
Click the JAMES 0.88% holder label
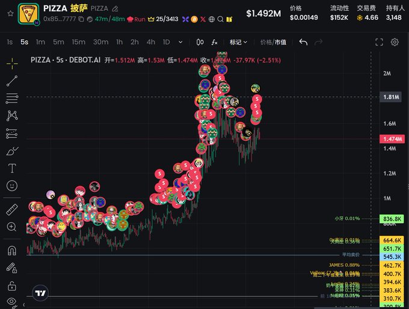pyautogui.click(x=344, y=265)
